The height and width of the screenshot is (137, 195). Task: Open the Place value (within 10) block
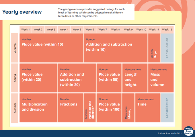coord(51,48)
